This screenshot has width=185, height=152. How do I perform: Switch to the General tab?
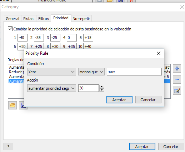pyautogui.click(x=12, y=19)
